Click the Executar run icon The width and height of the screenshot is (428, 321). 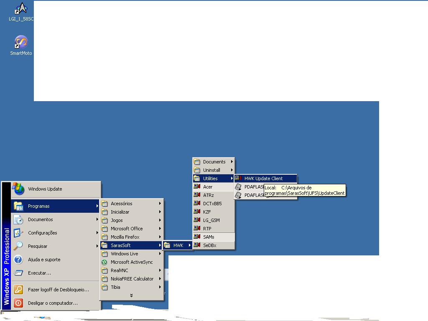18,273
